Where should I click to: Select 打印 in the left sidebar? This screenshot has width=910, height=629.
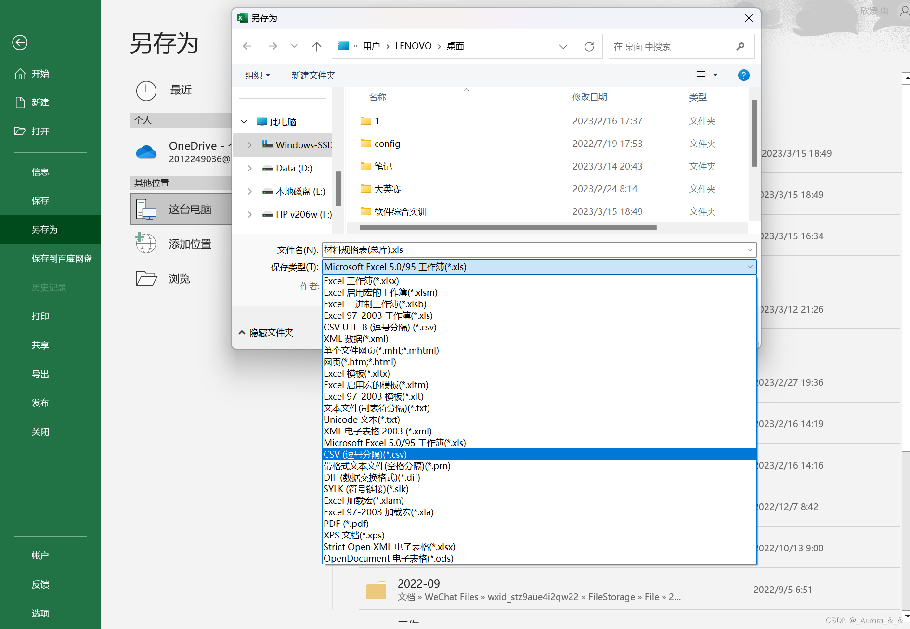(40, 316)
